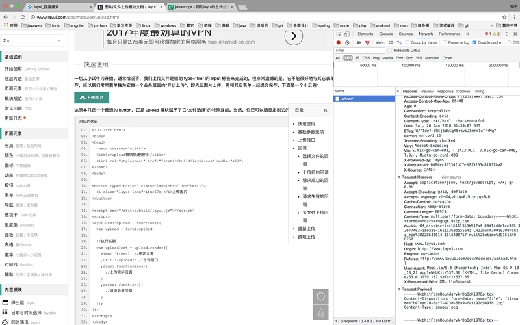The height and width of the screenshot is (325, 520).
Task: Click view source in Request Headers
Action: 451,177
